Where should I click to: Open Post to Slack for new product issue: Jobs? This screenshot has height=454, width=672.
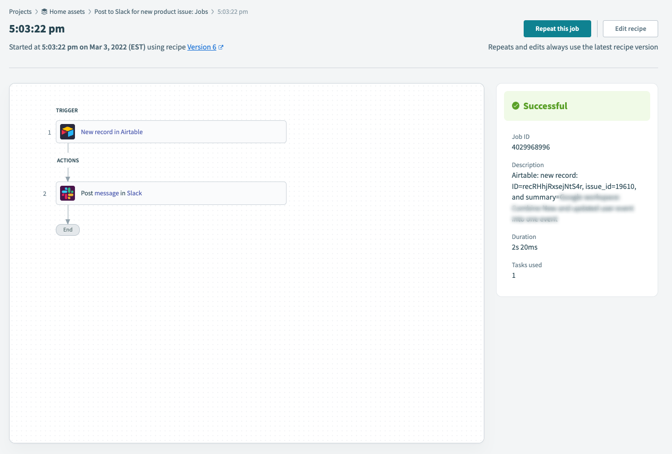(x=150, y=11)
